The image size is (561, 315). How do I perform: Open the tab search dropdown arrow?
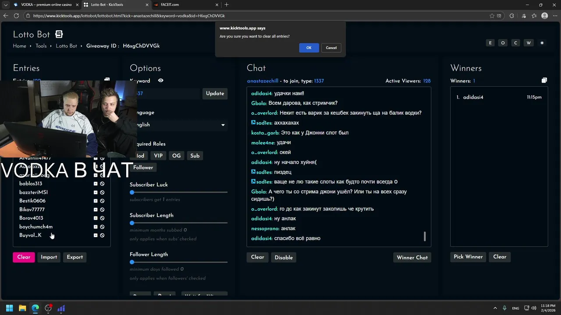(x=5, y=5)
